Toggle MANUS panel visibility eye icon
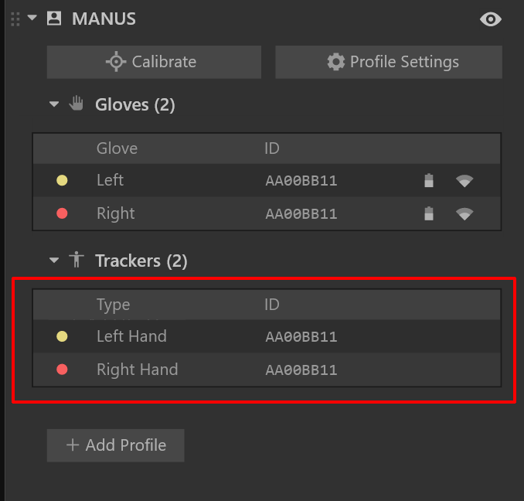Viewport: 524px width, 501px height. tap(491, 19)
